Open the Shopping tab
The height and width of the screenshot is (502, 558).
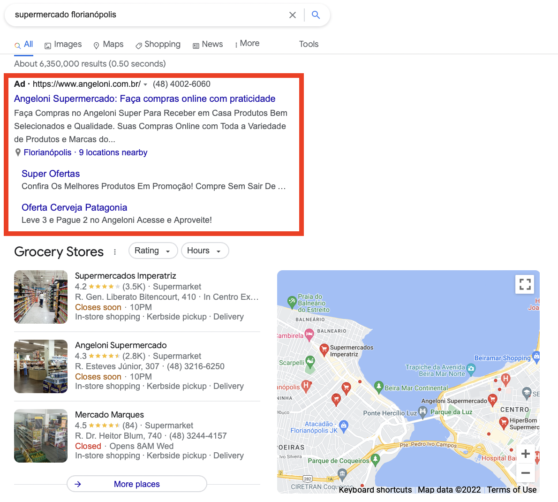pos(158,45)
